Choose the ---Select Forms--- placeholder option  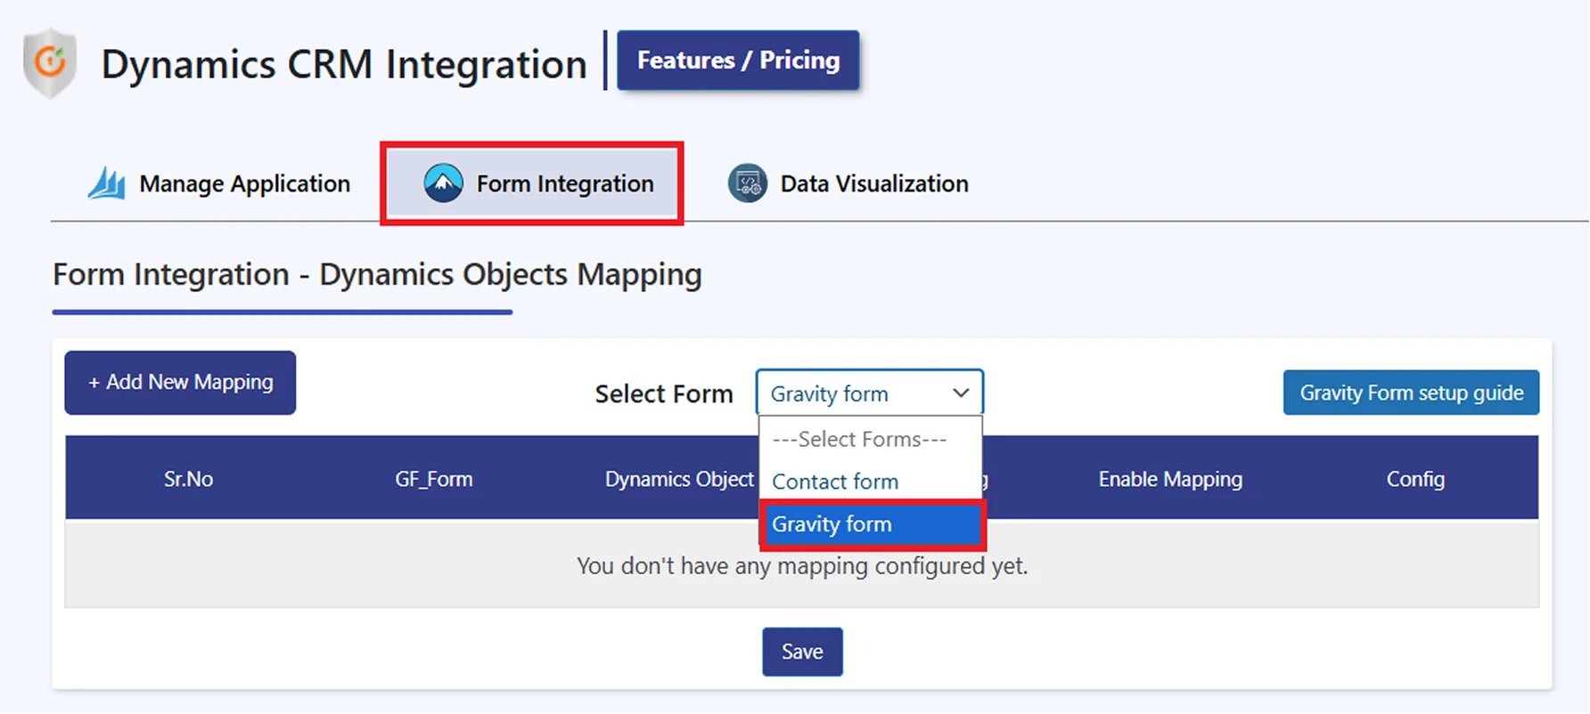click(870, 439)
